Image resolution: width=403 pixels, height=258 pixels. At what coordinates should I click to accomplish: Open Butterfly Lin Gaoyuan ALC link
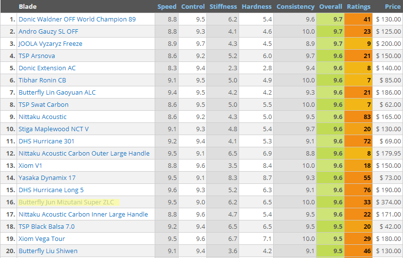point(57,93)
